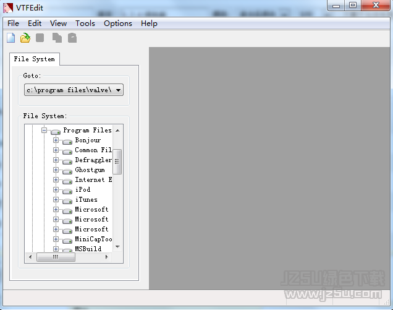Click the VTFEdit title bar app icon

tap(8, 7)
